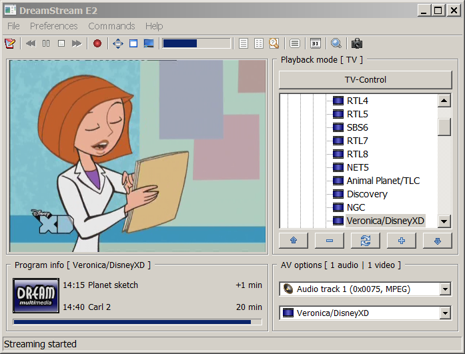This screenshot has height=354, width=465.
Task: Click the video preview area
Action: point(137,156)
